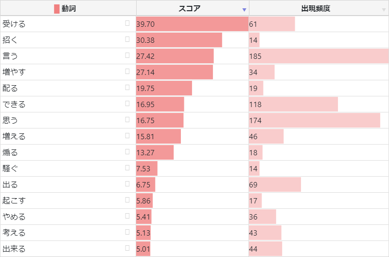Click the verb 考える
The height and width of the screenshot is (257, 389).
pos(14,233)
